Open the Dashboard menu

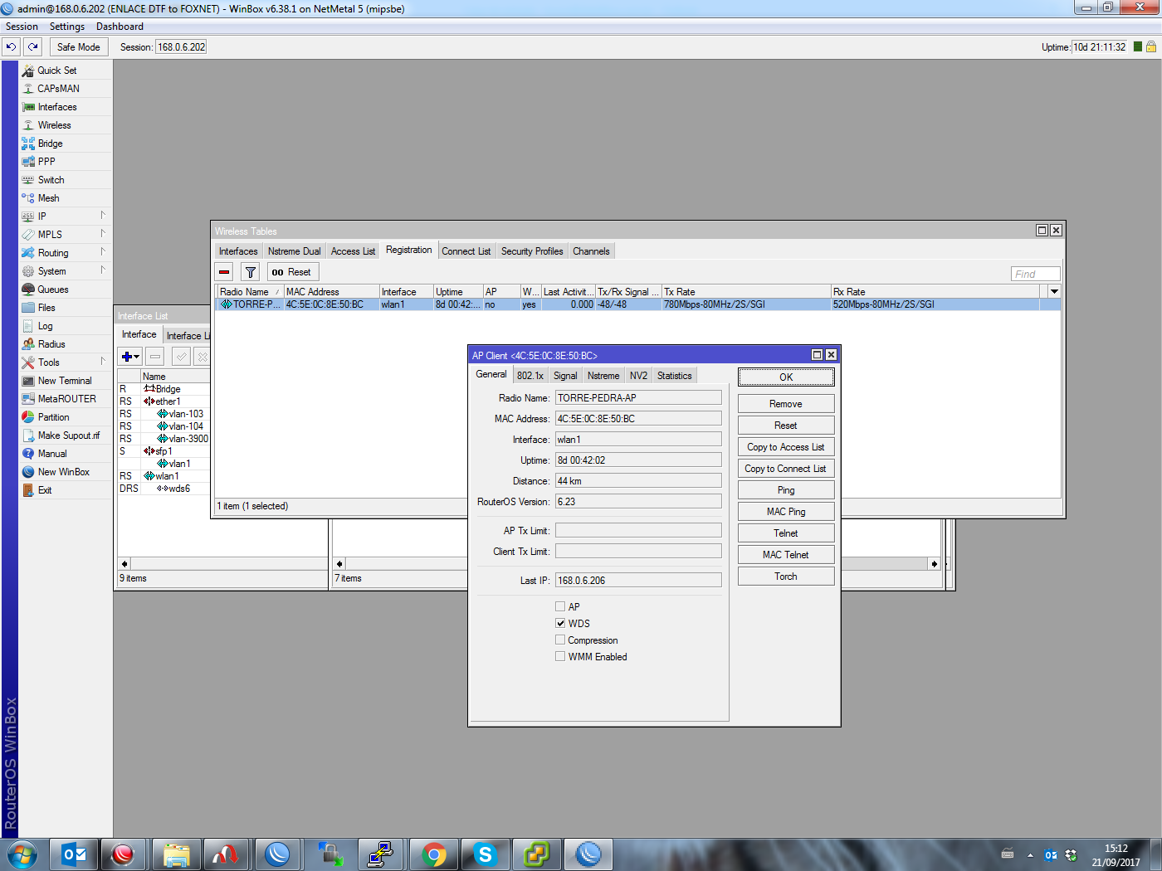click(120, 27)
